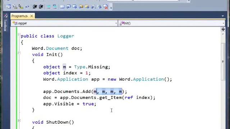Click the vertical scrollbar thumb

(223, 61)
